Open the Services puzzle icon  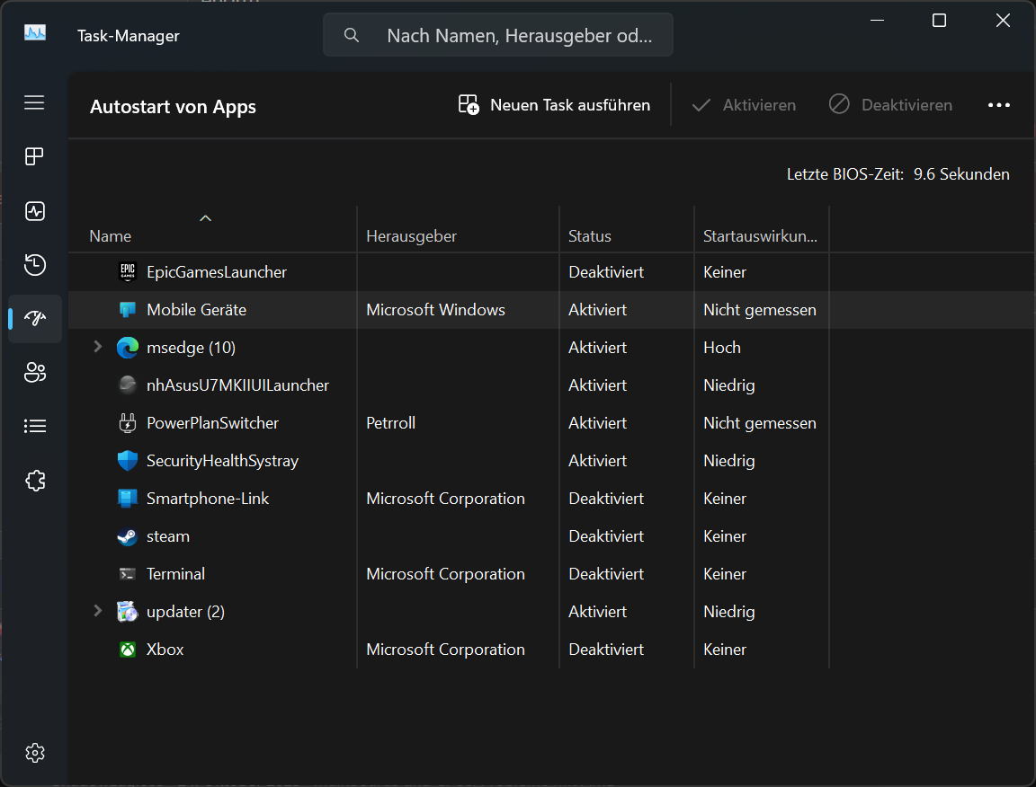click(34, 481)
